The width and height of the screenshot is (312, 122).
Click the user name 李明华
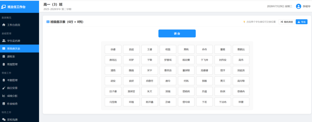307,6
